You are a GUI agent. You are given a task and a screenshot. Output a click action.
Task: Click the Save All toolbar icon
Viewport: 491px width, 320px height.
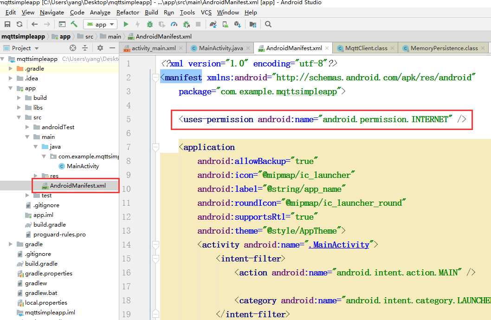pyautogui.click(x=7, y=24)
